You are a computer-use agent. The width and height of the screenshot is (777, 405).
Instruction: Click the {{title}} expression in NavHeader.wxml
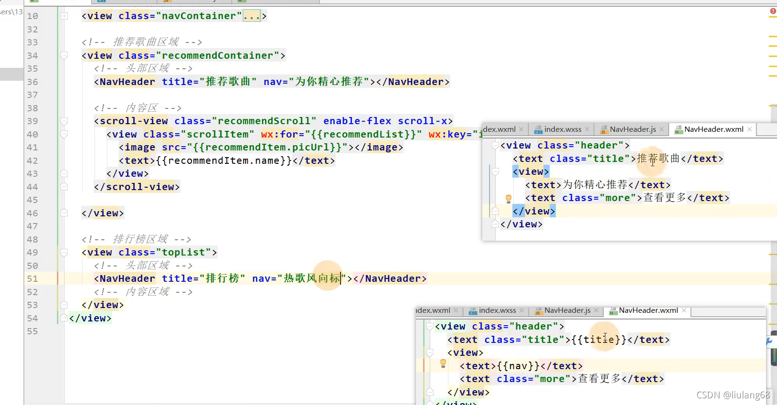(599, 340)
